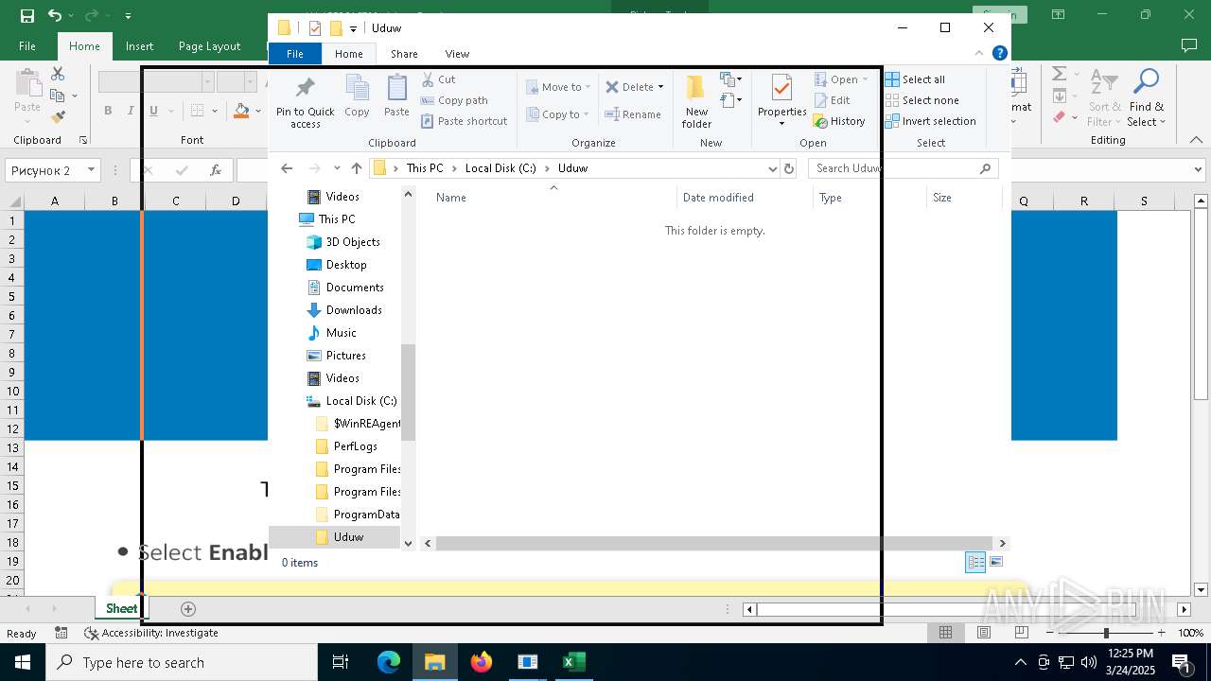
Task: Switch to the Explorer Share tab
Action: pos(404,54)
